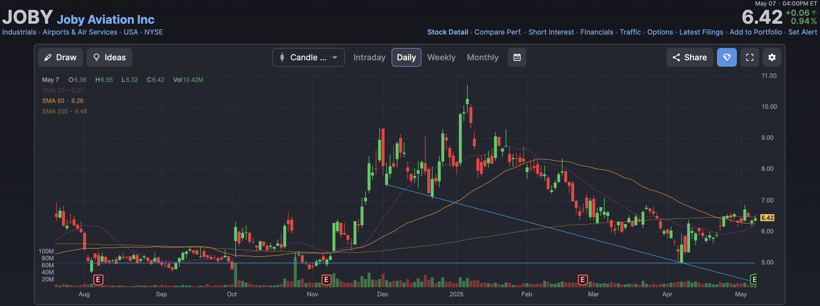Click the 2025 label on the date axis
The height and width of the screenshot is (306, 820).
pyautogui.click(x=456, y=294)
